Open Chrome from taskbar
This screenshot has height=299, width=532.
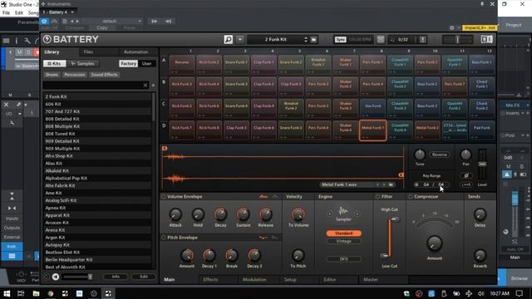50,293
